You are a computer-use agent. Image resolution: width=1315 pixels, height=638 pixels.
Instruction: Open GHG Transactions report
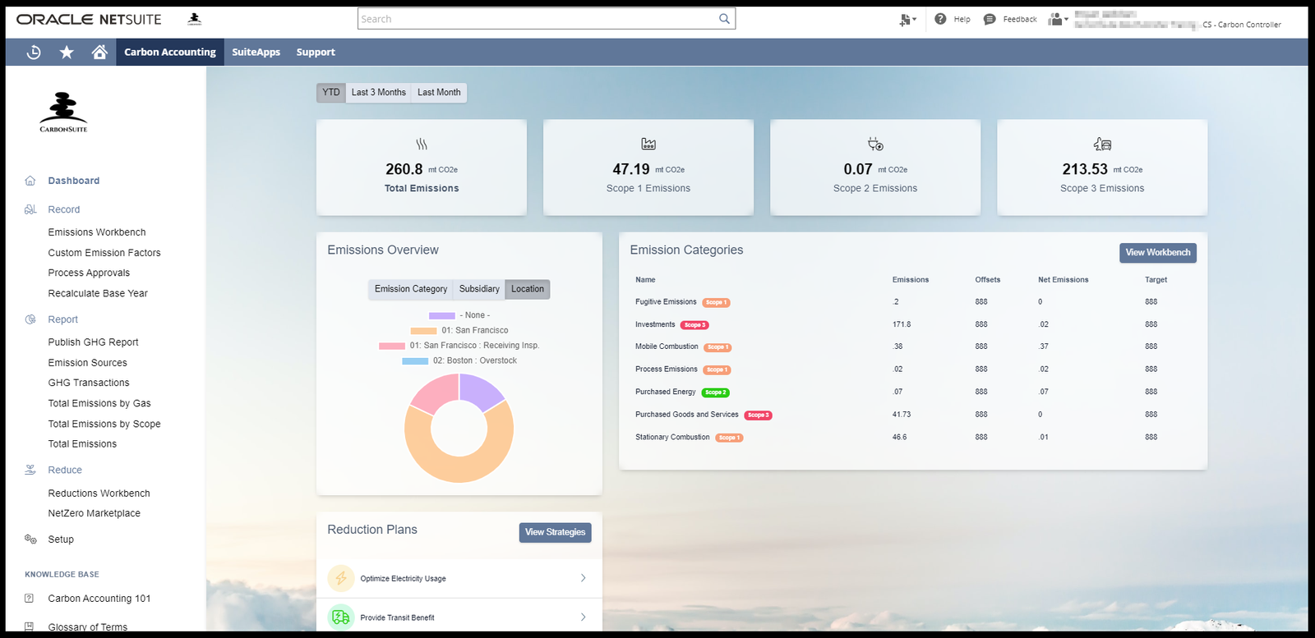coord(89,383)
